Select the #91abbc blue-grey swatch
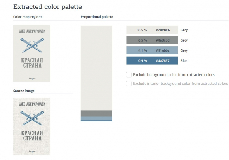 (152, 50)
